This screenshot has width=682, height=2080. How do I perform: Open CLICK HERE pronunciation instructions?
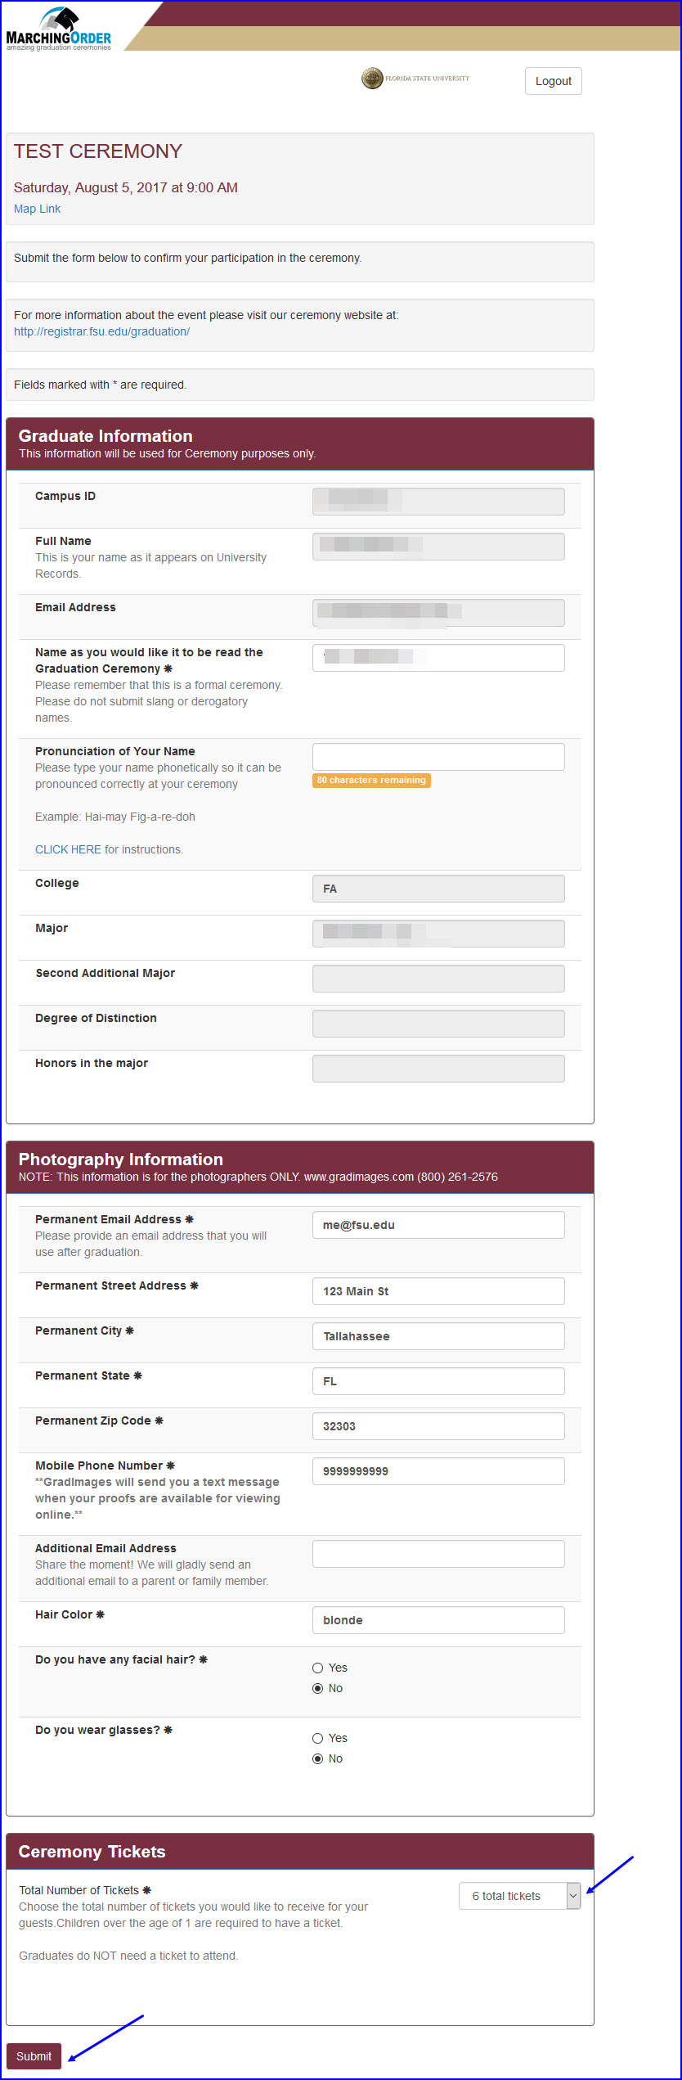pos(68,849)
